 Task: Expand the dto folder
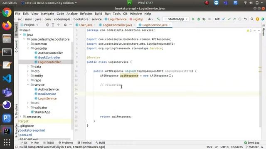click(28, 71)
